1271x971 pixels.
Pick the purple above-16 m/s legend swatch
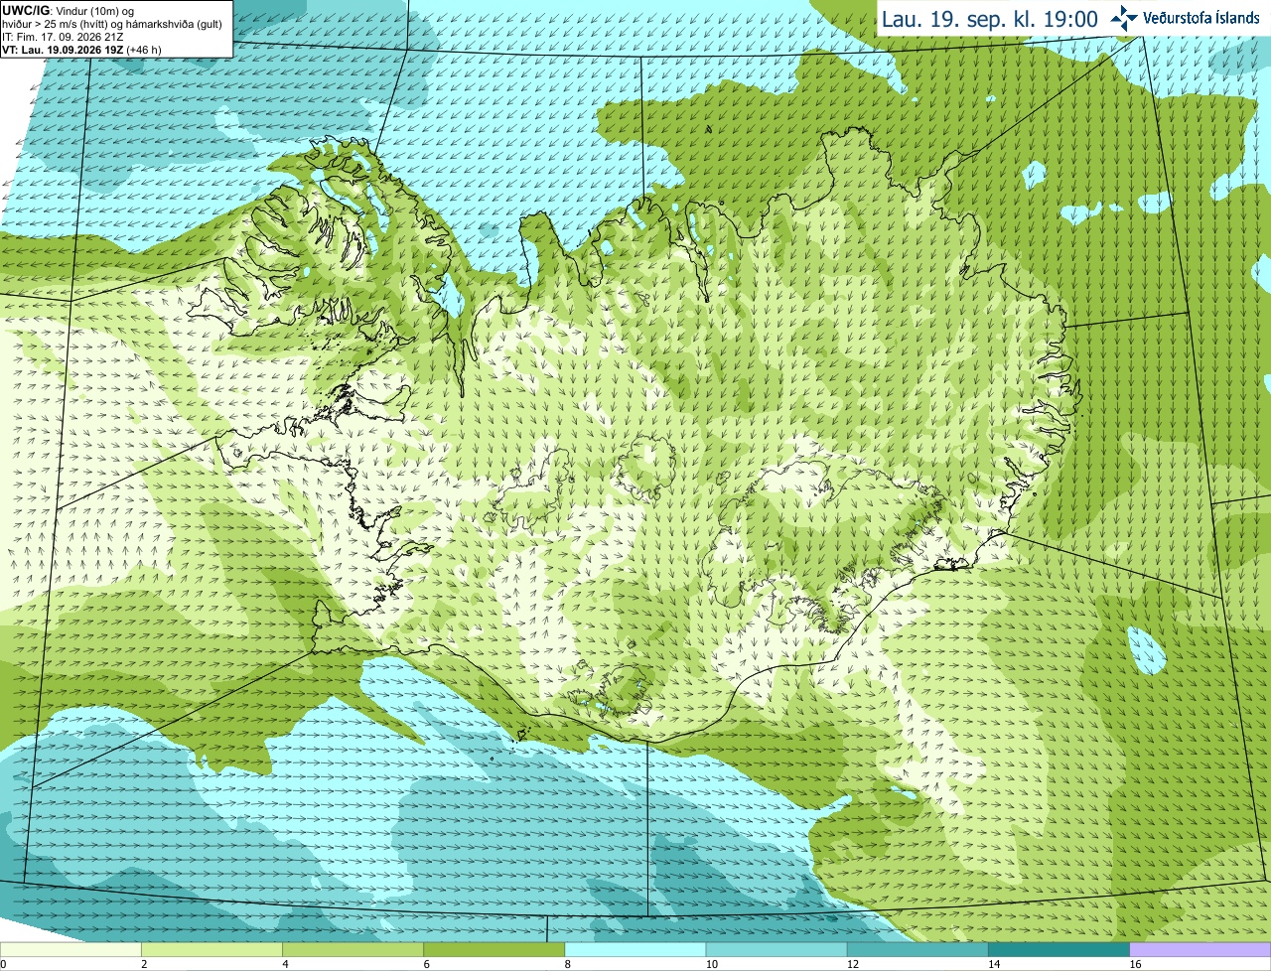click(x=1200, y=949)
